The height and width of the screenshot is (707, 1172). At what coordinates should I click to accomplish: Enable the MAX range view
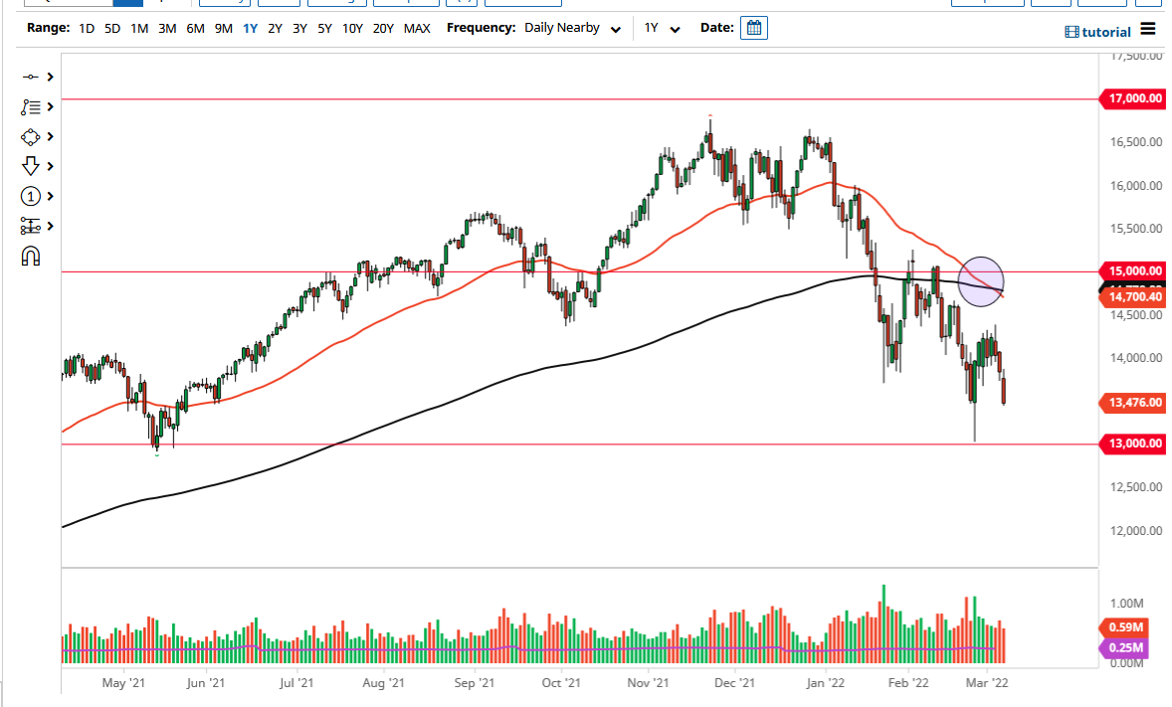click(417, 28)
